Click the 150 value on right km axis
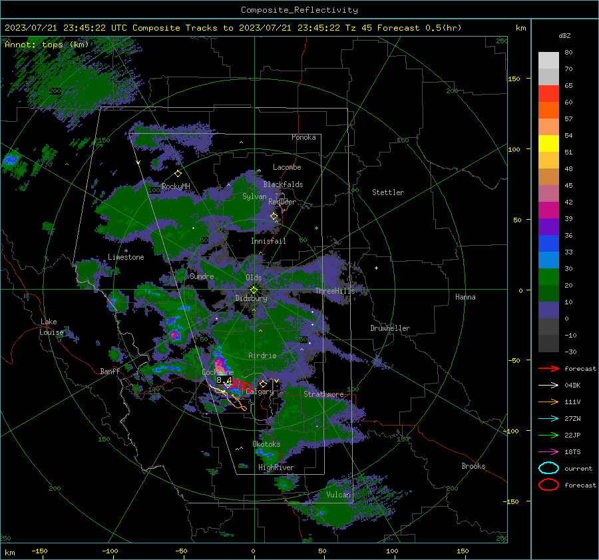Viewport: 599px width, 560px height. (514, 79)
